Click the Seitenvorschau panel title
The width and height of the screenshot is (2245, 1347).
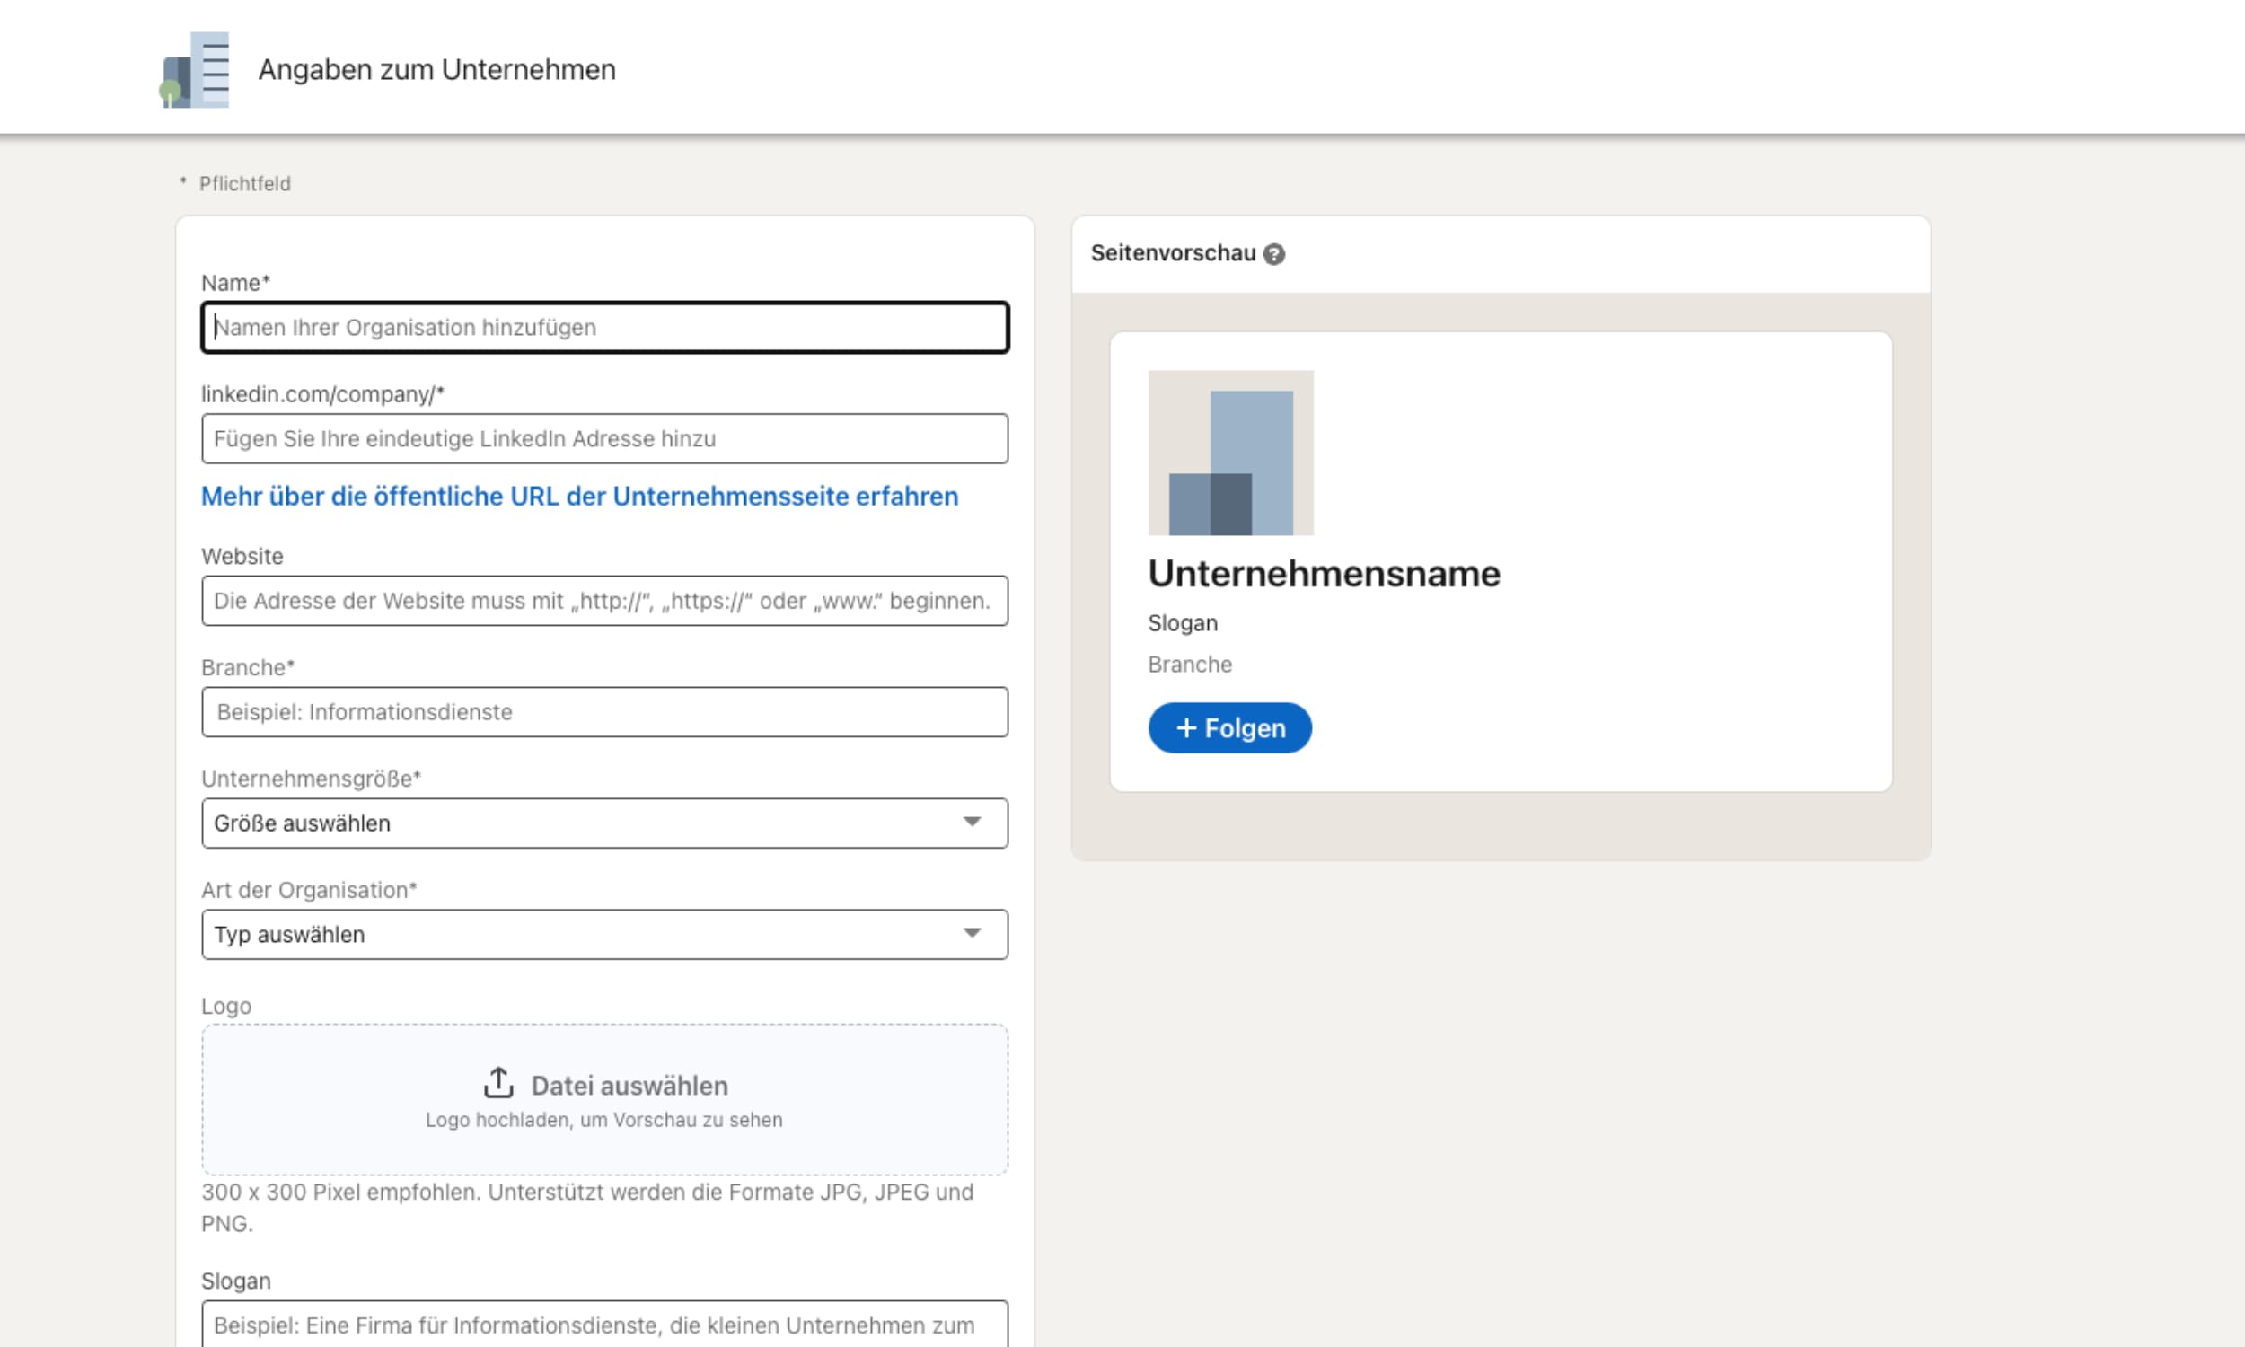tap(1174, 254)
